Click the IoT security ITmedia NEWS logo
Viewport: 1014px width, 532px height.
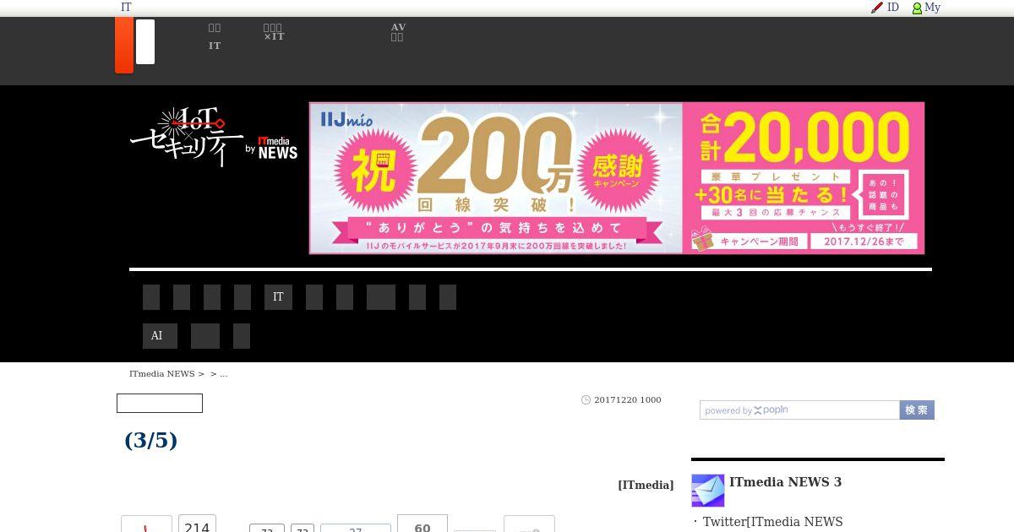pos(214,136)
